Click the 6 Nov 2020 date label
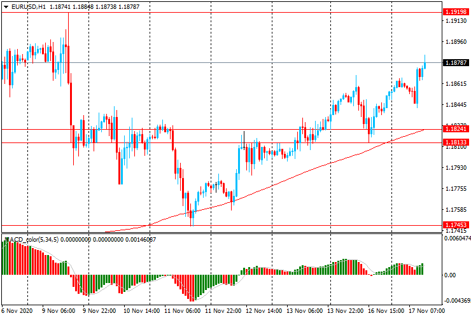 point(17,310)
